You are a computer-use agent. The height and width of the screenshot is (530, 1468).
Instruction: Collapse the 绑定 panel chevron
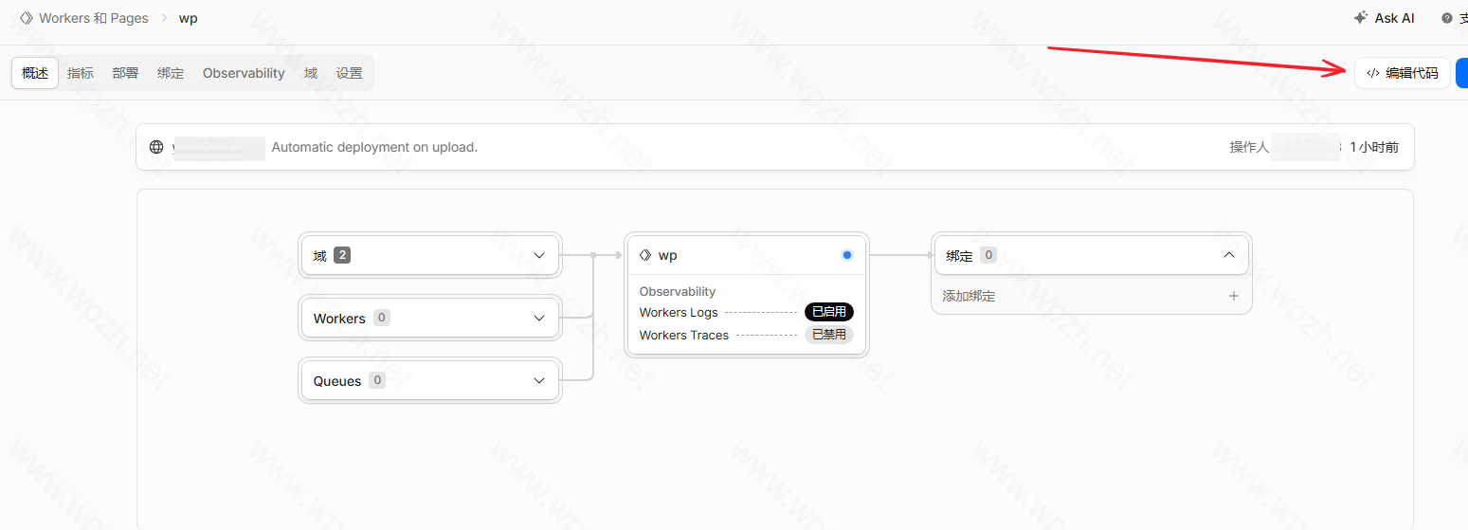point(1229,255)
